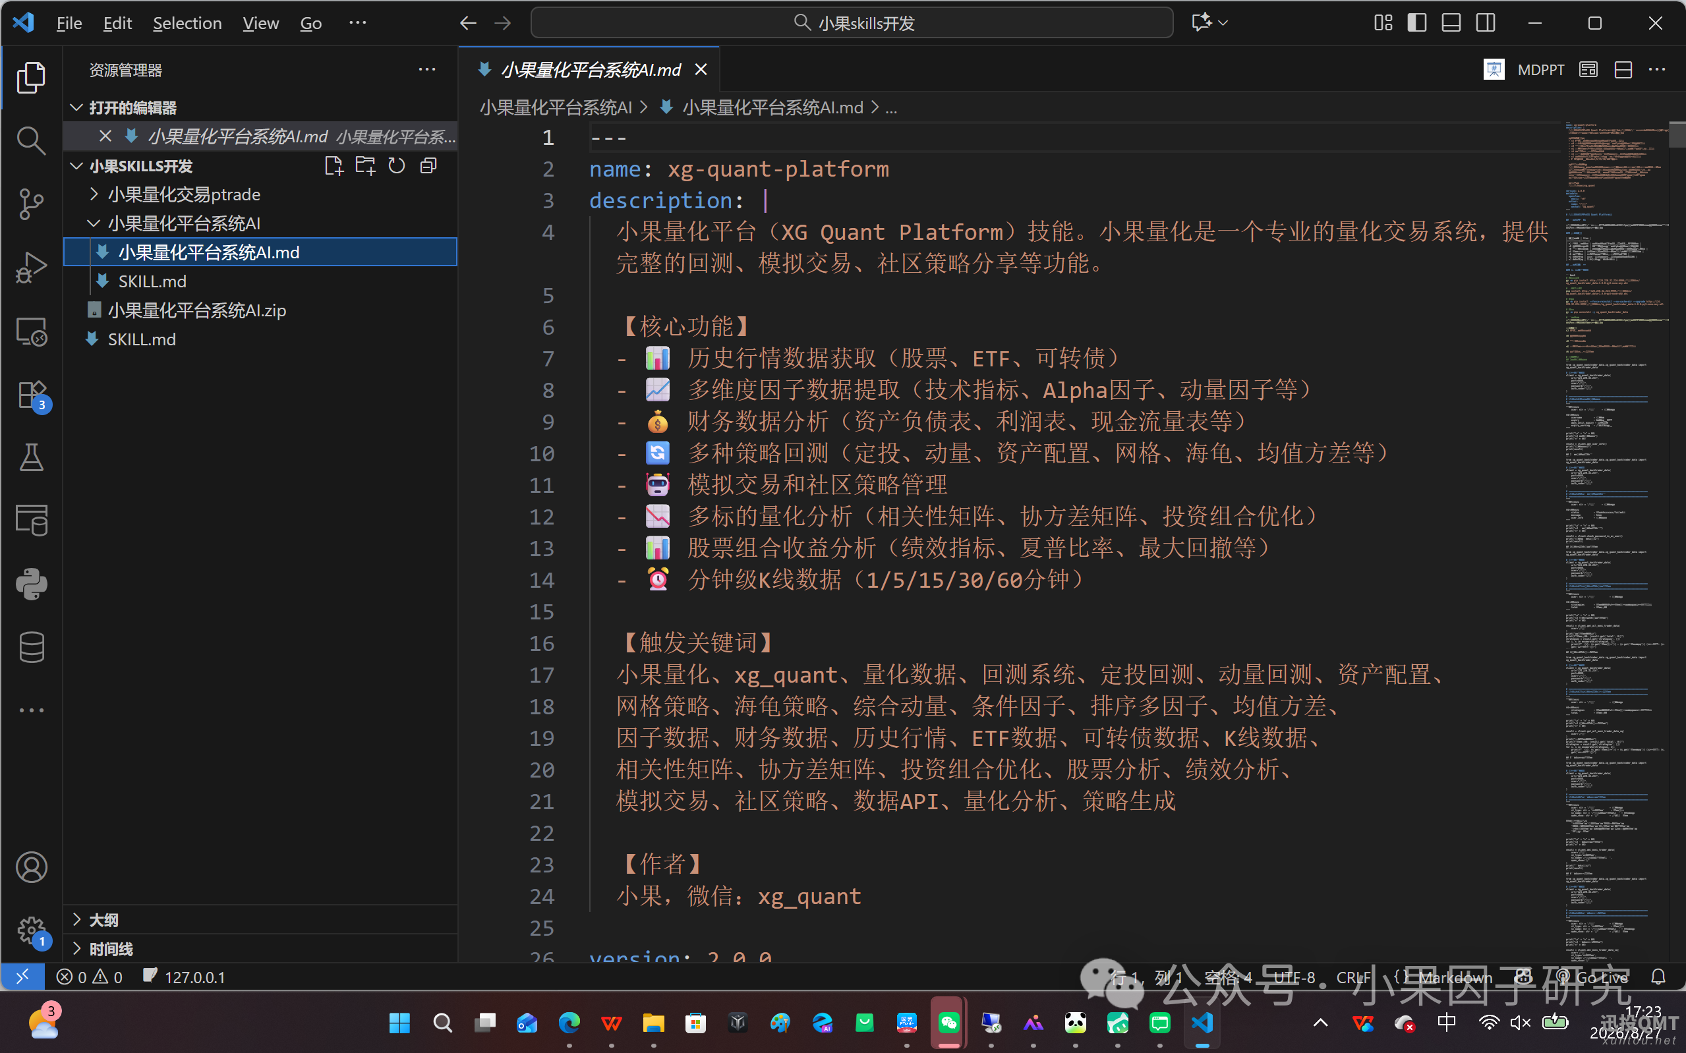Close 小果量化平台系统AI.md in open editors list

tap(105, 136)
